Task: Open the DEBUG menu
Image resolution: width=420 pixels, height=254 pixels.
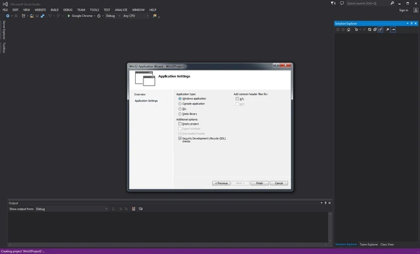Action: point(68,10)
